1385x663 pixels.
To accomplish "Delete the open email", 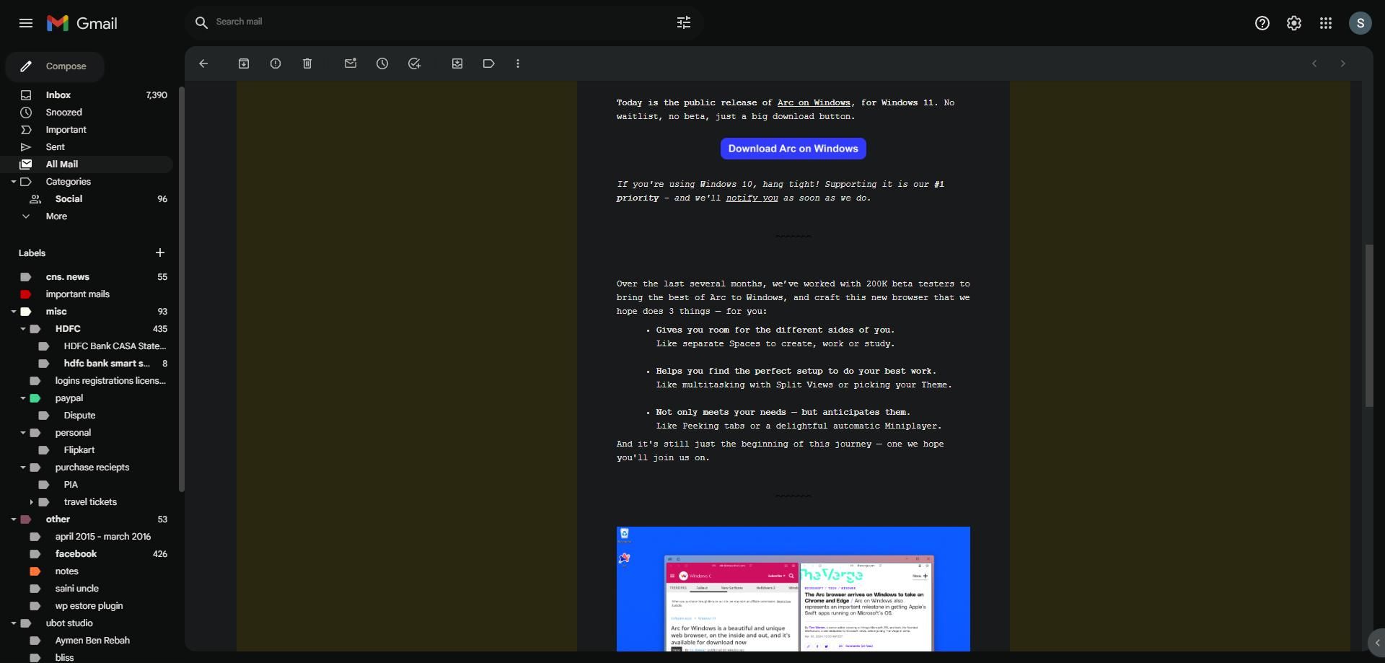I will click(x=307, y=63).
